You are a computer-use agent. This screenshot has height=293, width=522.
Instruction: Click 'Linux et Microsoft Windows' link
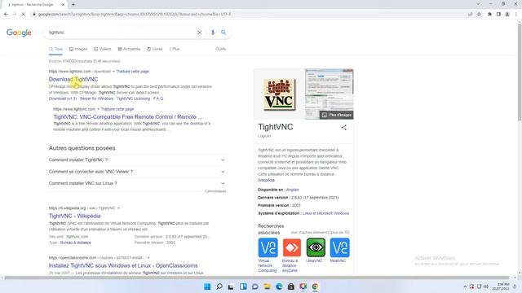[x=325, y=213]
